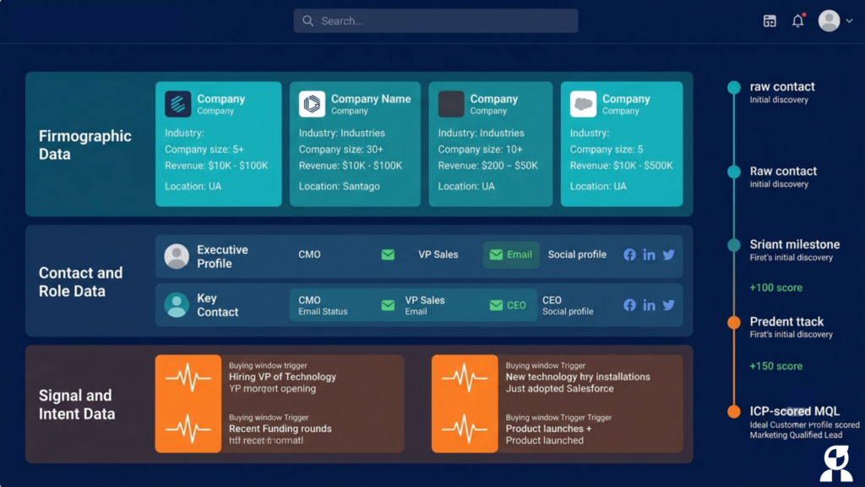The width and height of the screenshot is (865, 487).
Task: Click the Key Contact avatar
Action: [177, 304]
